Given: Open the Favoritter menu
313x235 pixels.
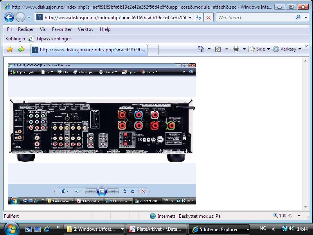Looking at the screenshot, I should 62,29.
